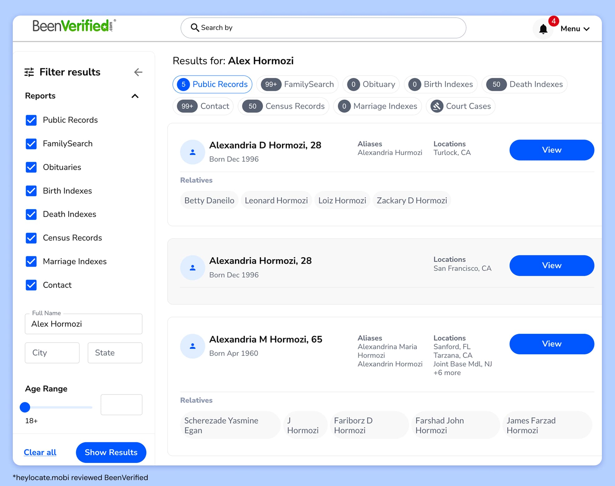
Task: Click relative Loiz Hormozi
Action: point(342,200)
